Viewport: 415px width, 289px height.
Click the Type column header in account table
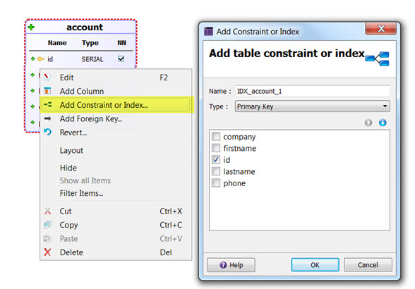pos(90,43)
